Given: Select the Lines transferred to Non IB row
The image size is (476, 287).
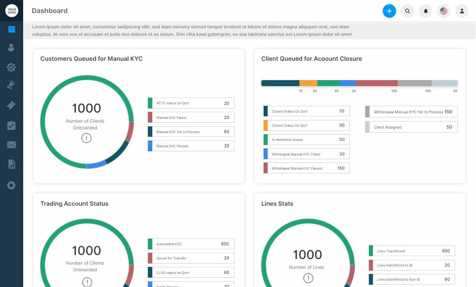Looking at the screenshot, I should pyautogui.click(x=412, y=279).
